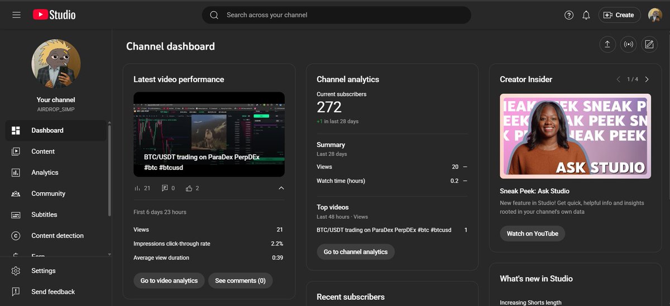Image resolution: width=670 pixels, height=306 pixels.
Task: Click the 1 / 4 page indicator
Action: [633, 79]
